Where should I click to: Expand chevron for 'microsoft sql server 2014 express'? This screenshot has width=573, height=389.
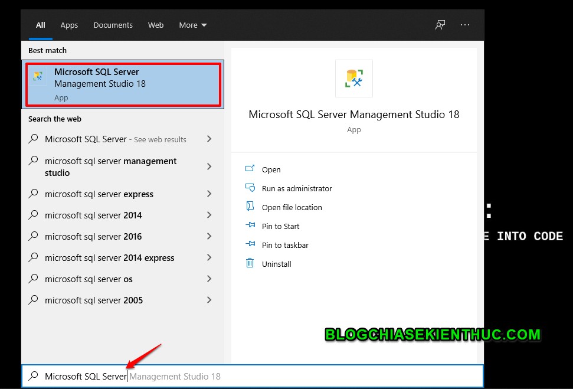pyautogui.click(x=209, y=257)
